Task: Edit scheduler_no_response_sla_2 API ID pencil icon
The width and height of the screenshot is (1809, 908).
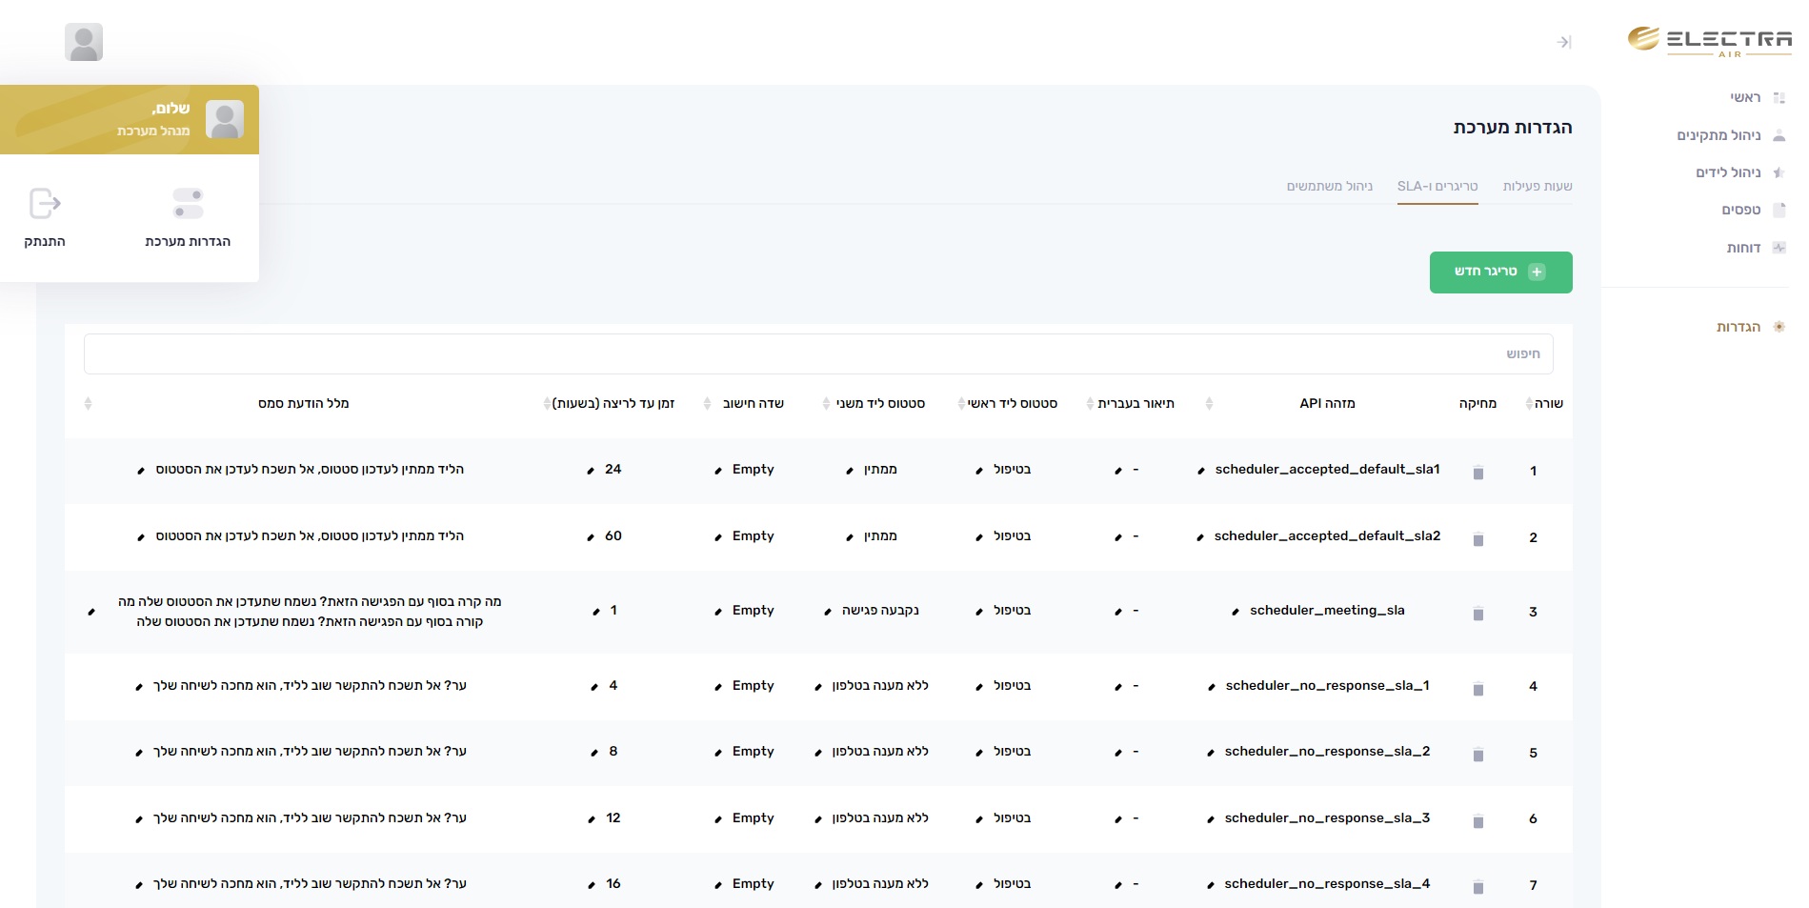Action: (x=1210, y=753)
